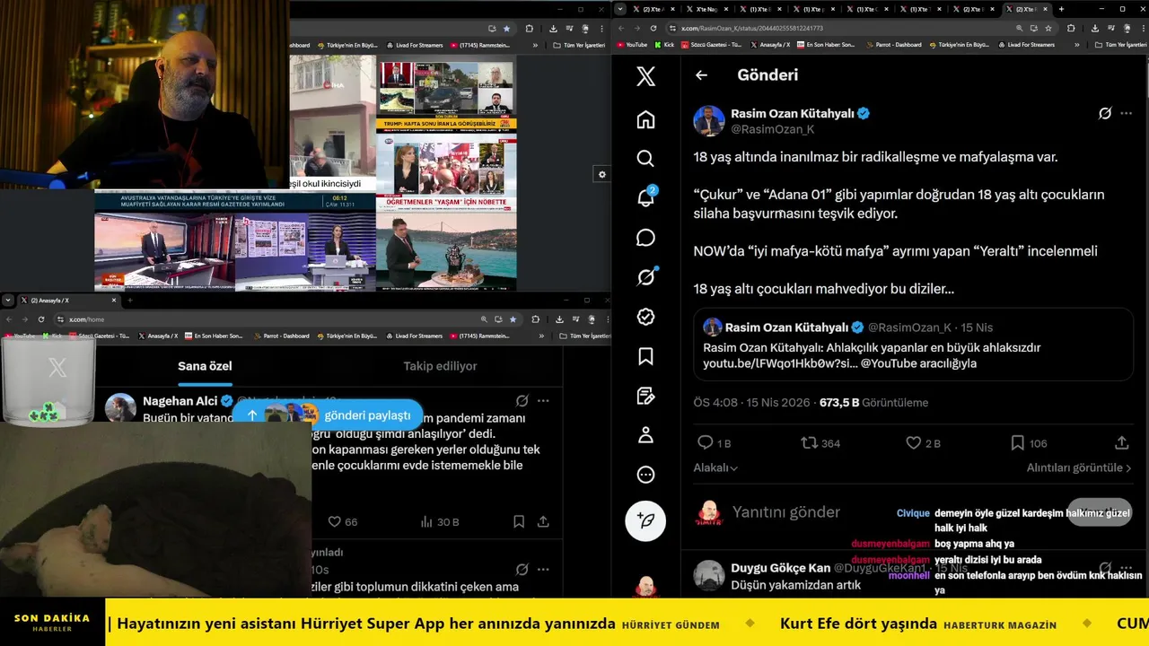Image resolution: width=1149 pixels, height=646 pixels.
Task: Click settings gear in top-left window
Action: 602,174
